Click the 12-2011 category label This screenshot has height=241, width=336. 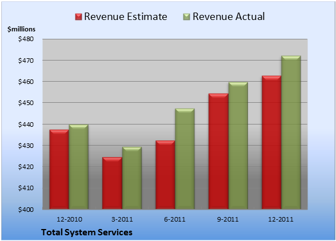click(x=281, y=219)
